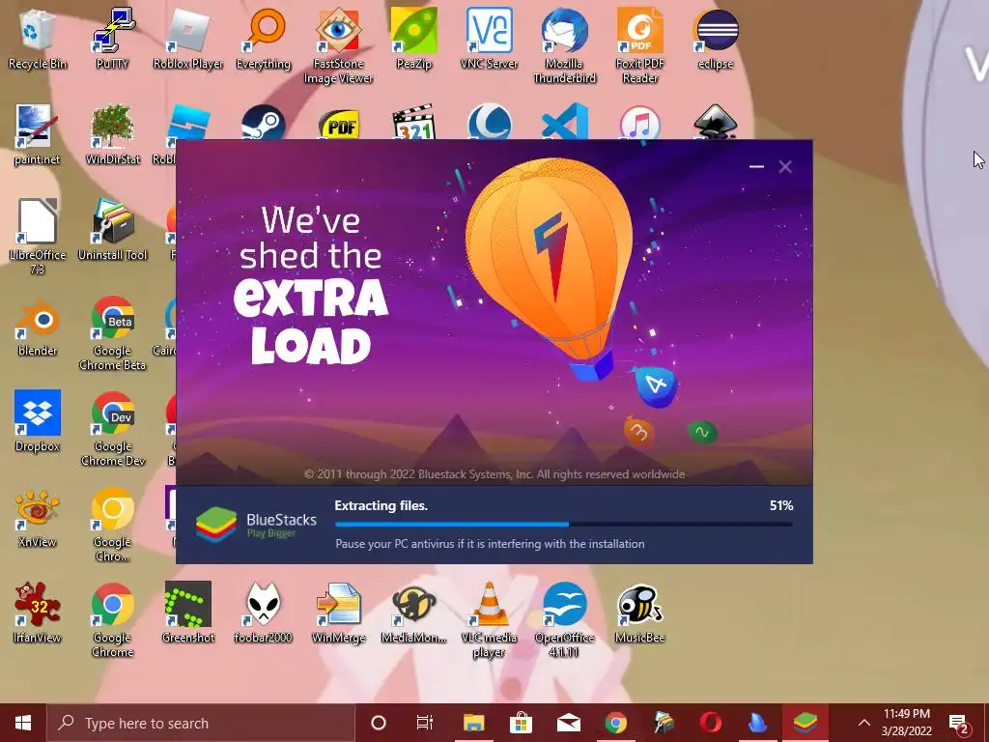Image resolution: width=989 pixels, height=742 pixels.
Task: Click the Google Chrome desktop shortcut
Action: coord(112,619)
